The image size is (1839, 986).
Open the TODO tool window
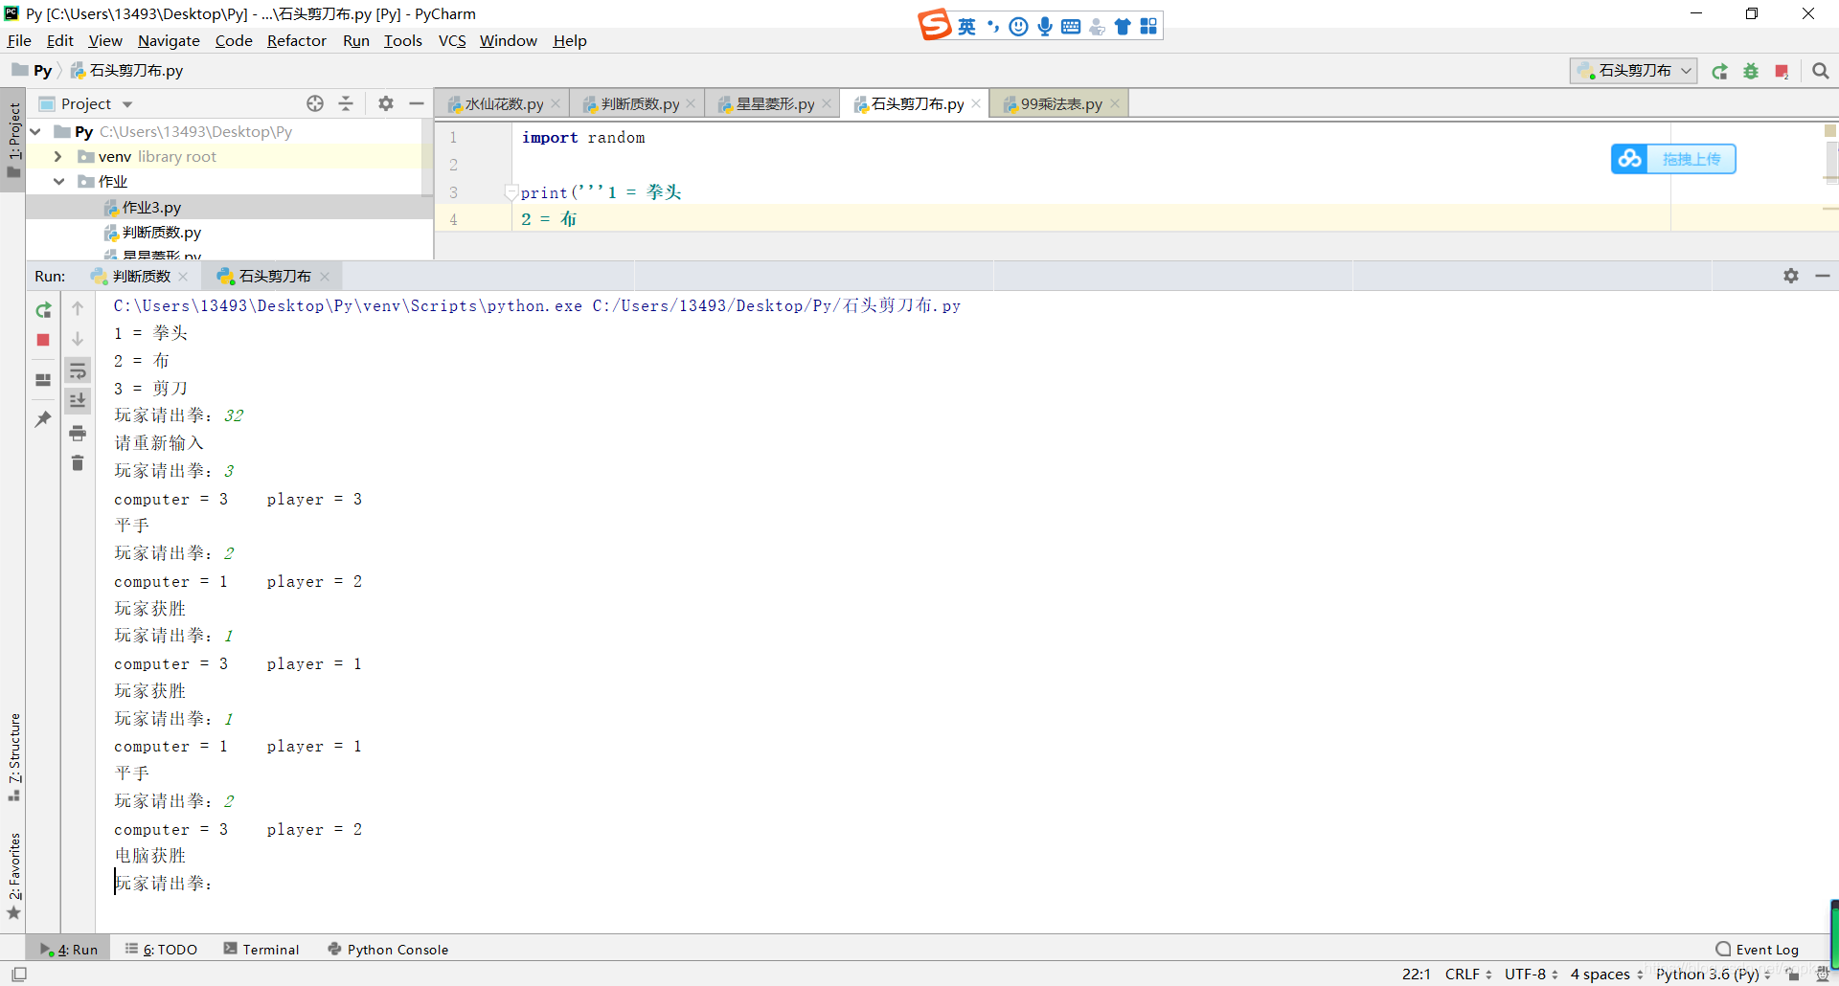[x=161, y=949]
